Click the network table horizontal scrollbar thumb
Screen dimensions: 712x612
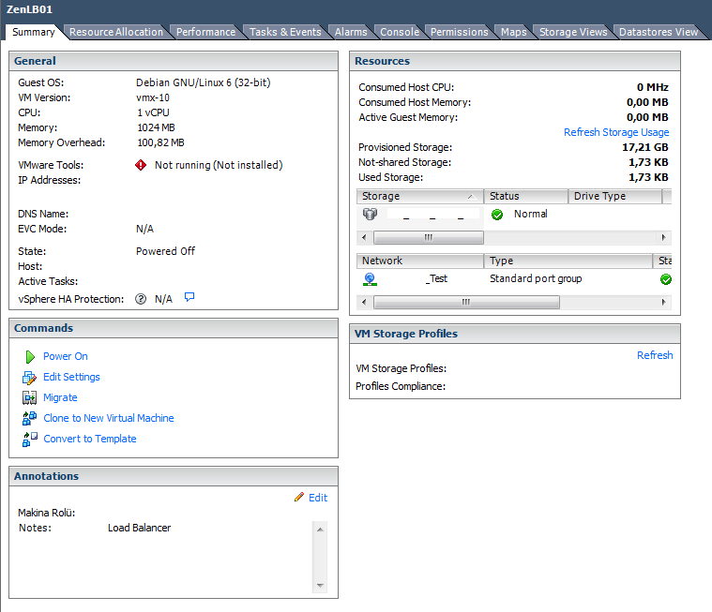[x=466, y=302]
